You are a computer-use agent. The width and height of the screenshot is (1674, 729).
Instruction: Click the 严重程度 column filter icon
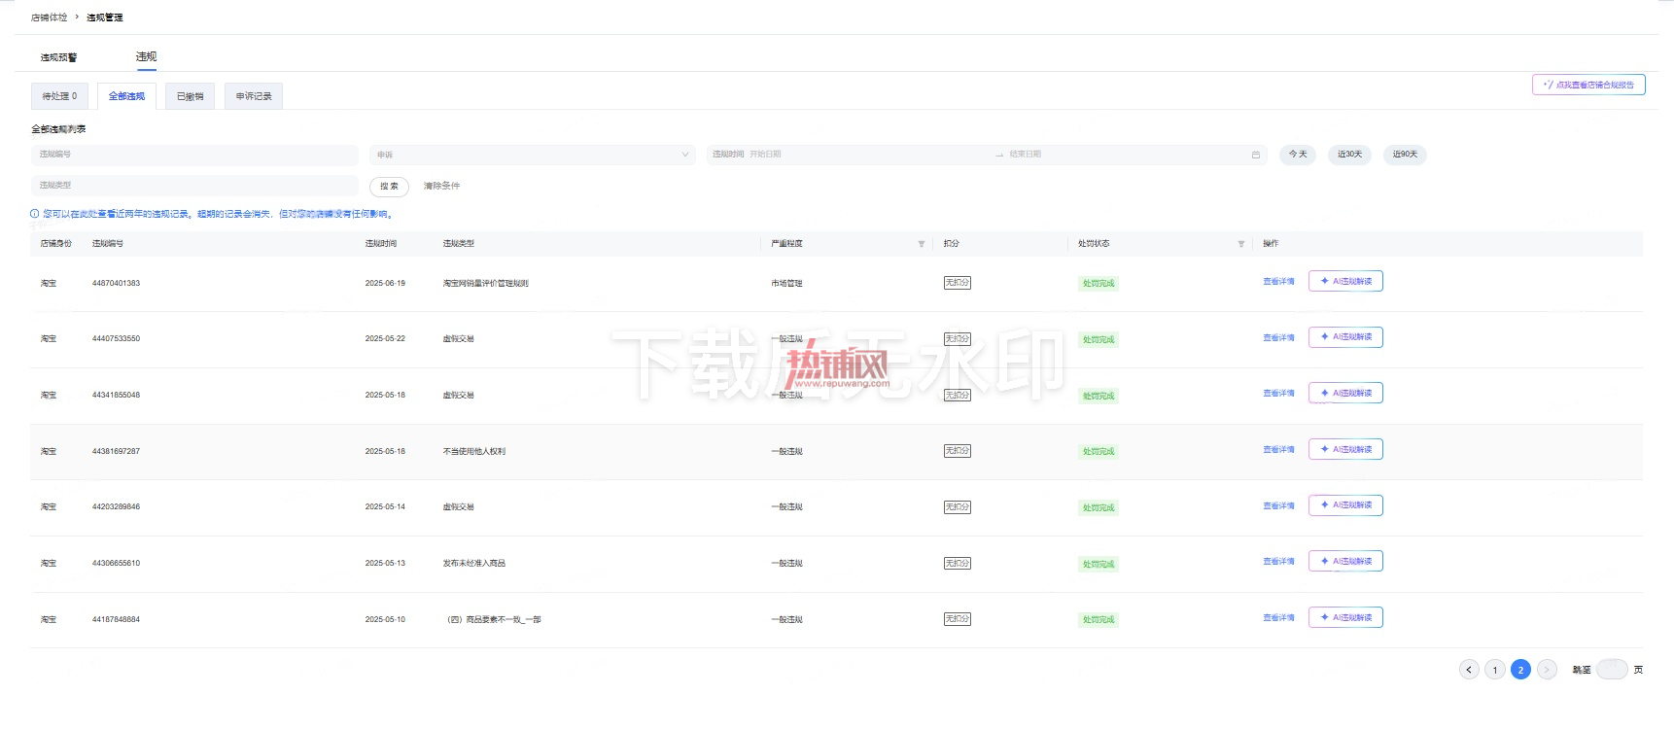pyautogui.click(x=921, y=244)
